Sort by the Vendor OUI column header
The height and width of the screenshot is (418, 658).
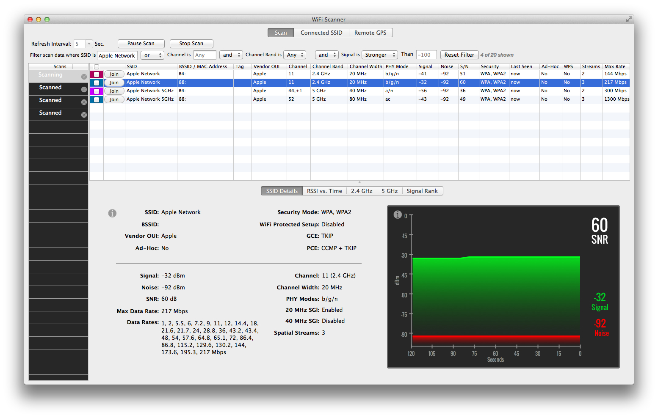(269, 66)
